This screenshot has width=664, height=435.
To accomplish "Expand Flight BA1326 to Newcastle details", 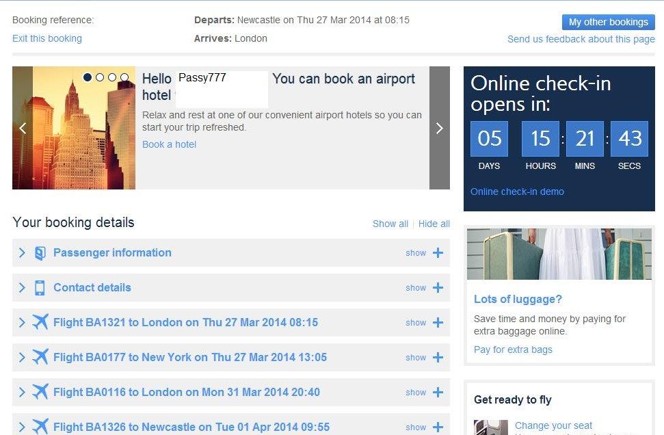I will [x=191, y=427].
